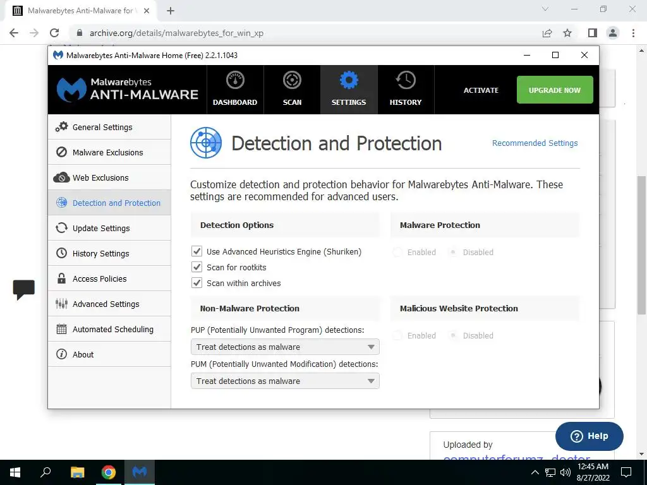Open Windows Start menu
This screenshot has height=485, width=647.
pyautogui.click(x=15, y=472)
